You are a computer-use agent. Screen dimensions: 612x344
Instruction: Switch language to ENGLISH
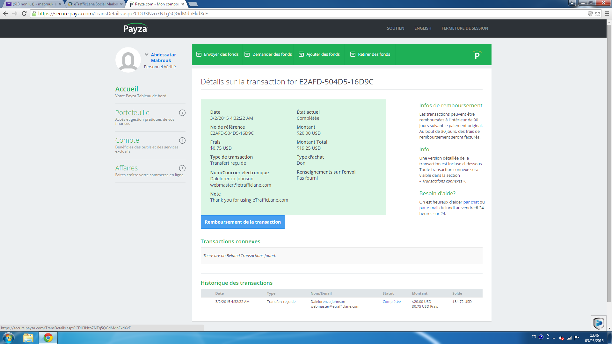pyautogui.click(x=423, y=28)
